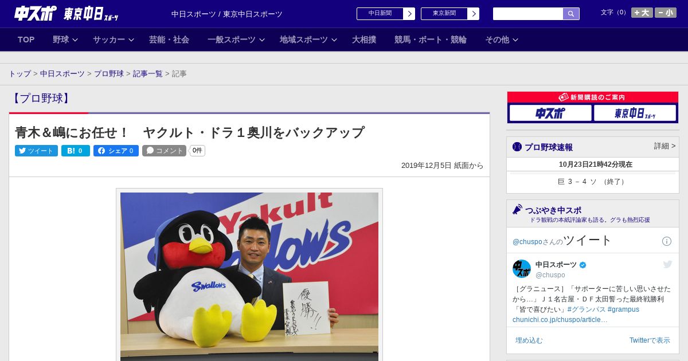Viewport: 688px width, 361px height.
Task: Click the arrow beside 東京新聞
Action: [x=474, y=14]
